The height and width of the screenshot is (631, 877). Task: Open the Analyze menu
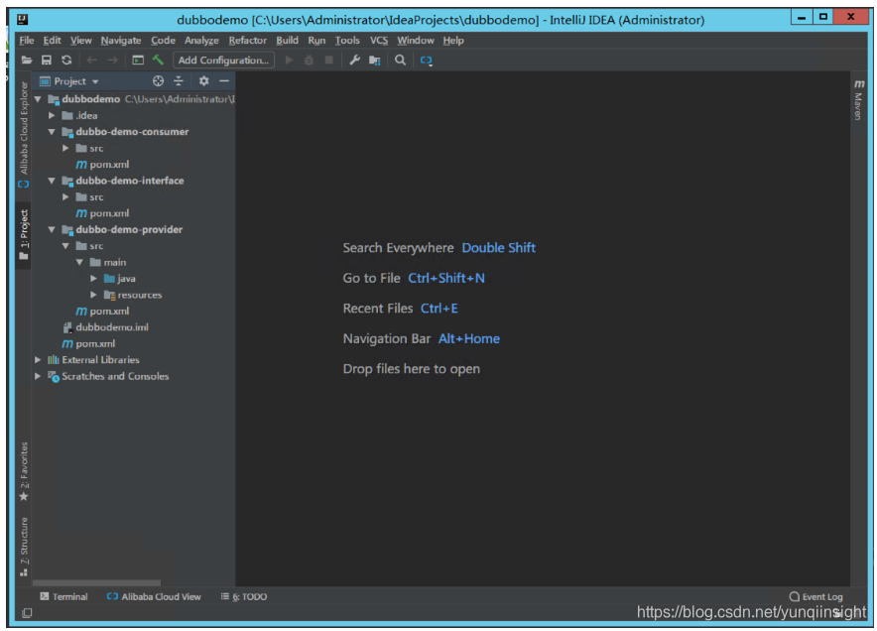pyautogui.click(x=201, y=41)
